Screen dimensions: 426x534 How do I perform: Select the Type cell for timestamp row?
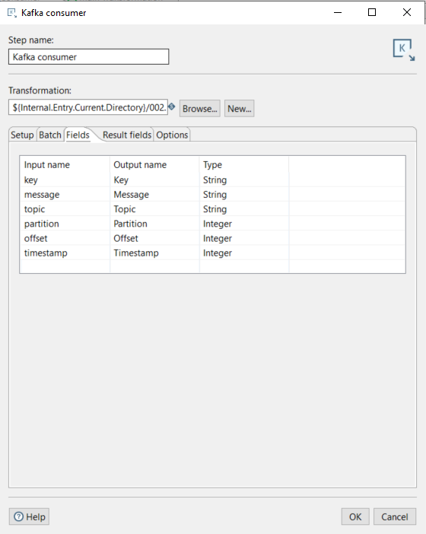coord(244,253)
